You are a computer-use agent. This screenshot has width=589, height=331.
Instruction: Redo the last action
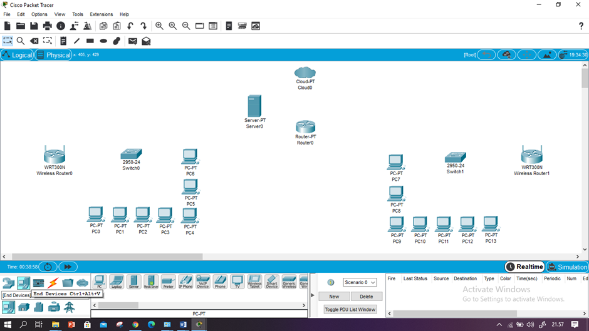tap(143, 26)
